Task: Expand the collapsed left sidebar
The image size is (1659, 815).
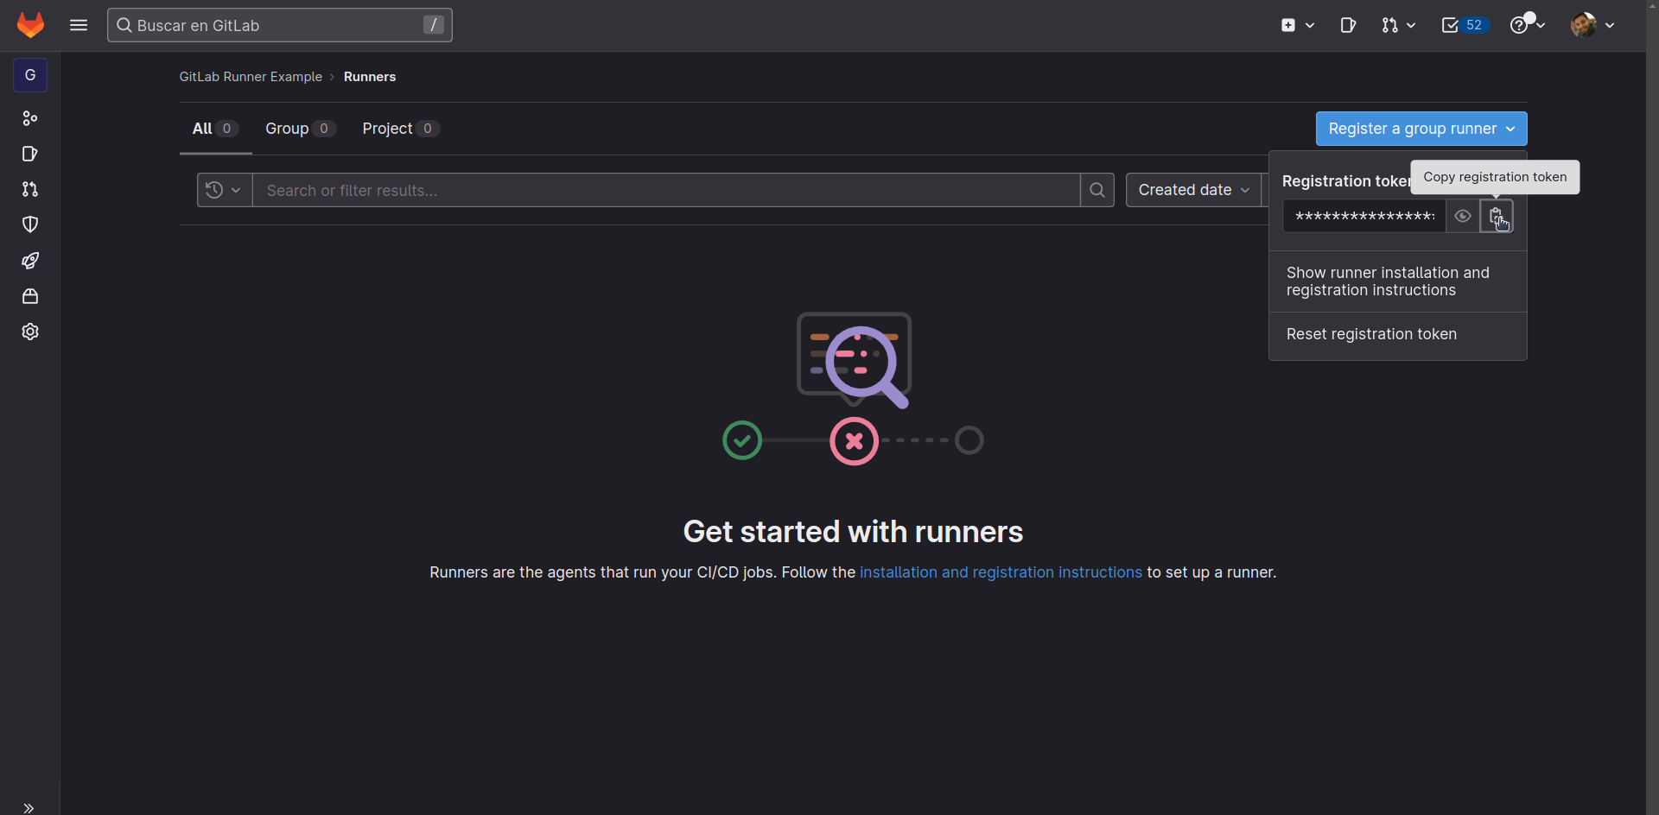Action: tap(29, 808)
